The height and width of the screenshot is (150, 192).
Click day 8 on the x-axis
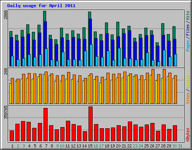click(52, 146)
